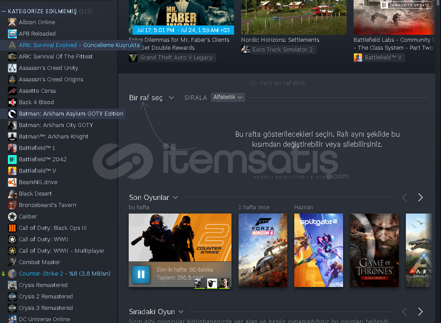Click the Back 4 Blood icon
Screen dimensions: 441x323
point(12,102)
